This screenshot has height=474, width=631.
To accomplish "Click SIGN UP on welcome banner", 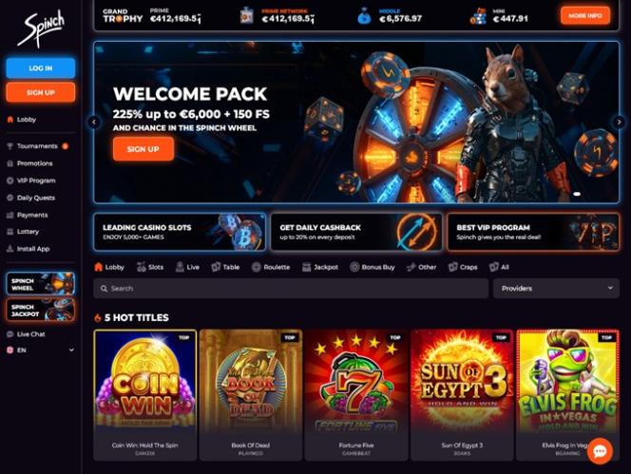I will point(143,149).
